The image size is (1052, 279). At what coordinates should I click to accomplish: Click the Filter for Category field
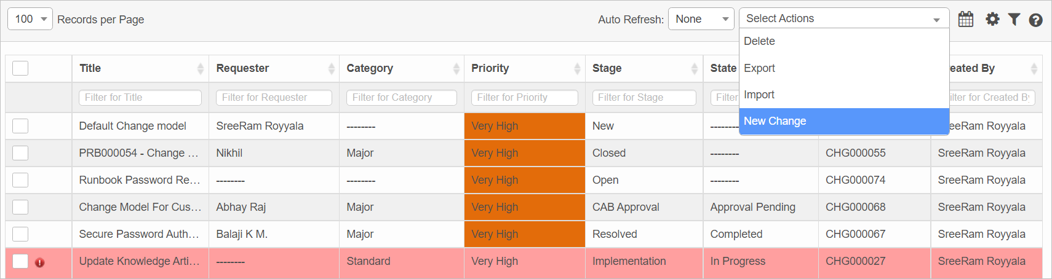(401, 98)
